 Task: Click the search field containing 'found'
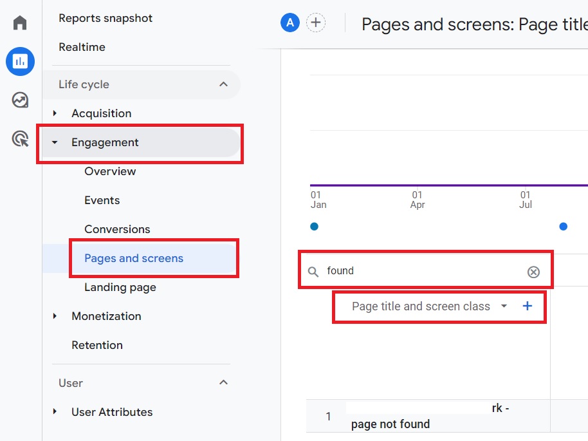click(426, 270)
